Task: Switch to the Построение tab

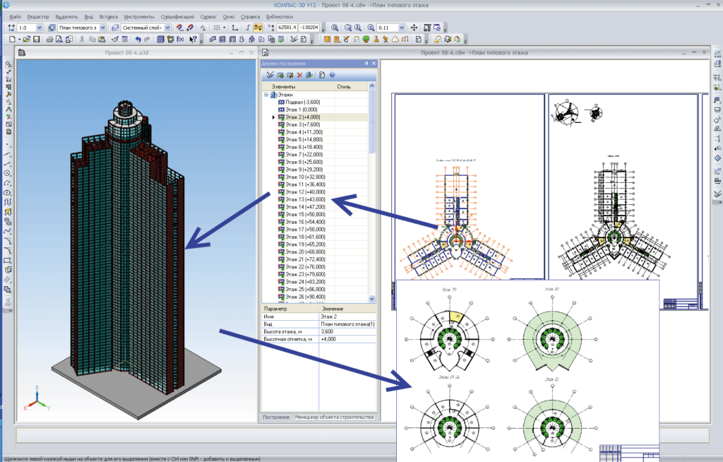Action: (x=276, y=417)
